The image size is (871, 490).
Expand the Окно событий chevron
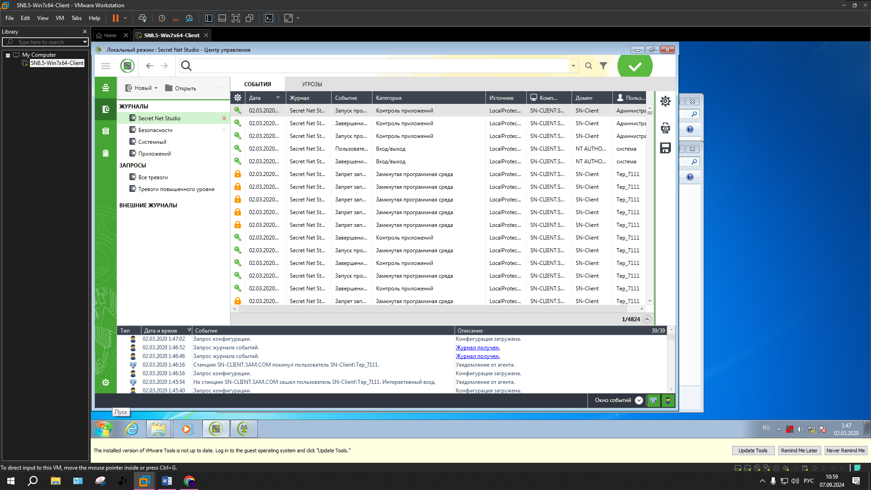tap(639, 400)
